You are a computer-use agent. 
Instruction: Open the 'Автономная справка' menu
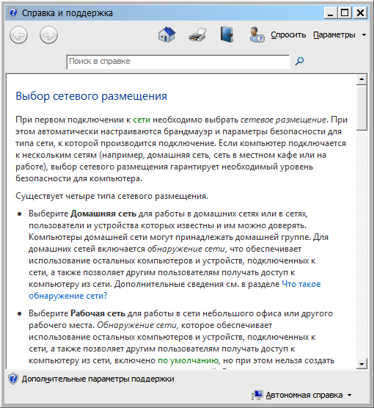304,395
